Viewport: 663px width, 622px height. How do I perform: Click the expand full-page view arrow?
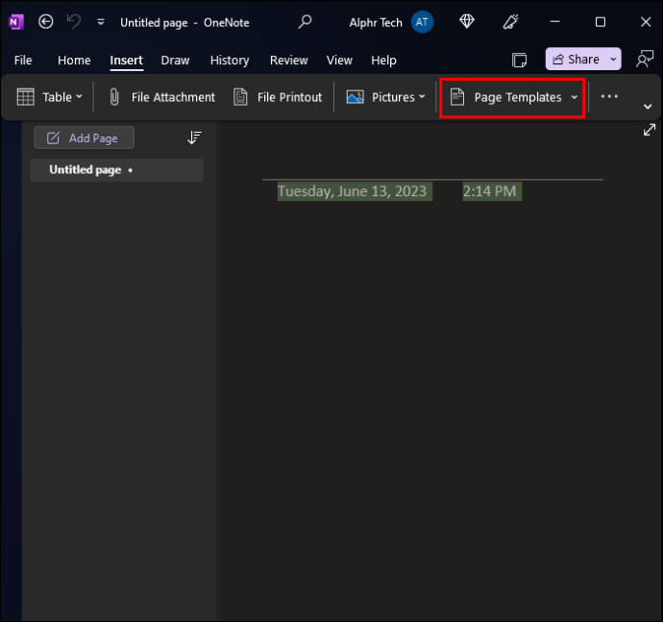click(649, 130)
